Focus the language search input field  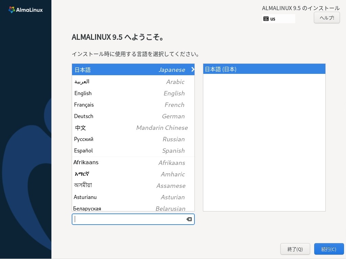133,219
